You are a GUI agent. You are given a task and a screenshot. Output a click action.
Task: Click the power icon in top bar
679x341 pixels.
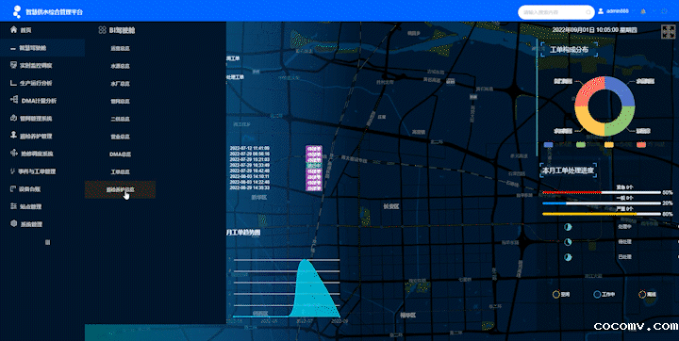click(664, 11)
